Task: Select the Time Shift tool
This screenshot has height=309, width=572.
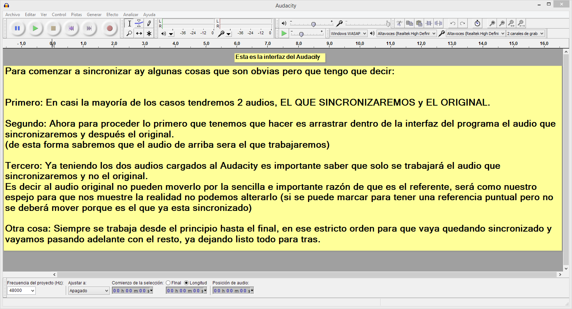Action: (139, 33)
